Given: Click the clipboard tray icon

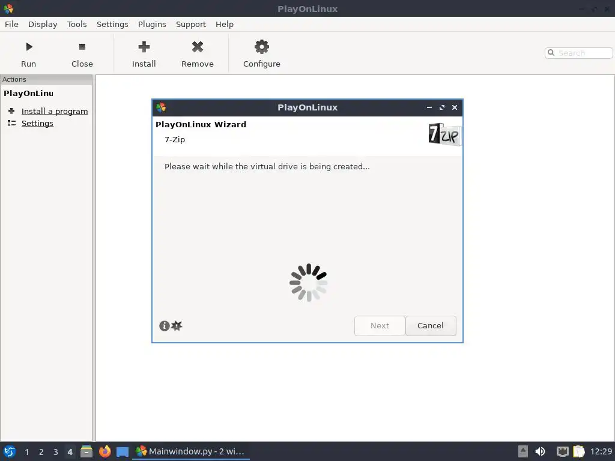Looking at the screenshot, I should click(x=579, y=451).
